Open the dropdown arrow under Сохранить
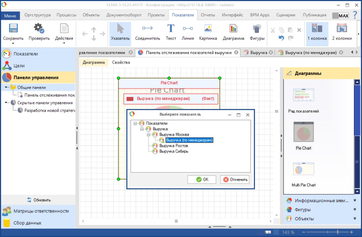 coord(13,43)
